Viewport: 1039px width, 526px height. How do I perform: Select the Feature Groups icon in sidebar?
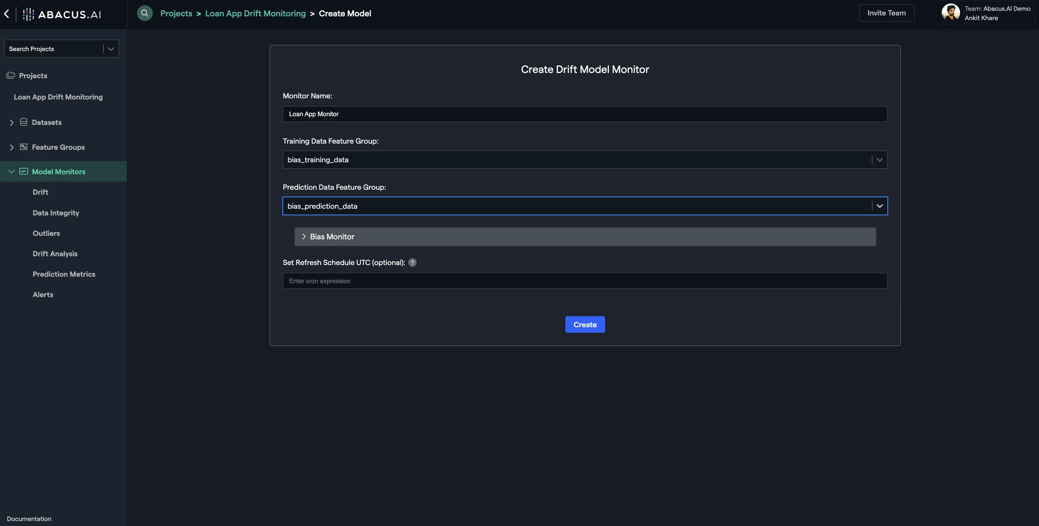coord(23,147)
